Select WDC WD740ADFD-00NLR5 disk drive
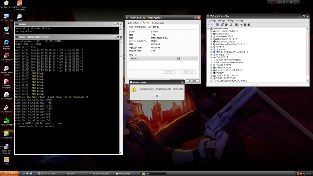 230,60
